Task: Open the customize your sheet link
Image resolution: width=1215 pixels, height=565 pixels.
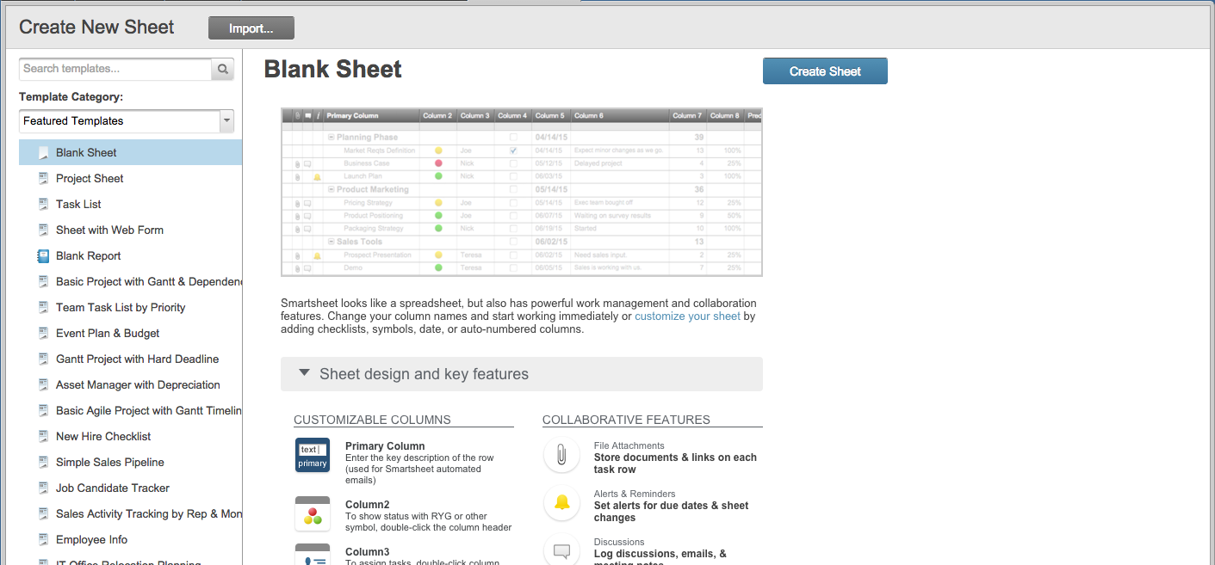Action: 687,316
